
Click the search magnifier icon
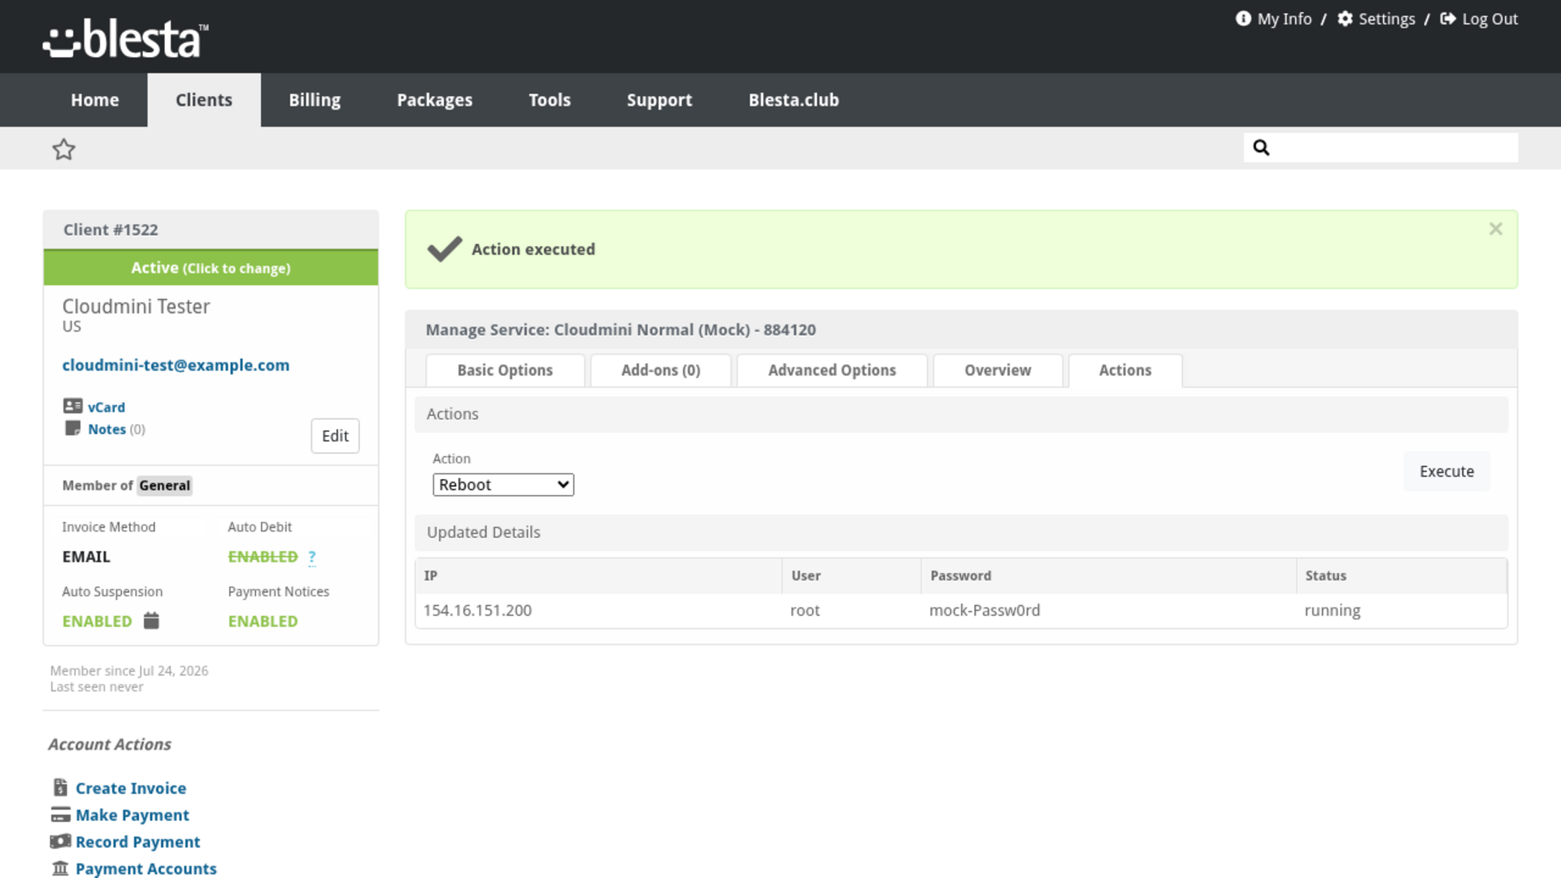[1261, 147]
